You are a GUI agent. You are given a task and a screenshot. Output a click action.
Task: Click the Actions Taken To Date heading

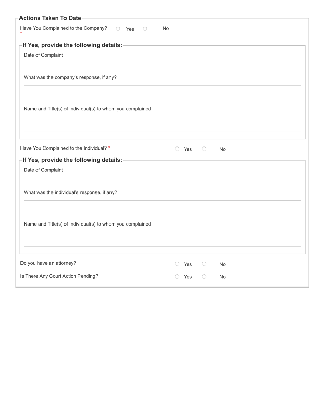50,18
